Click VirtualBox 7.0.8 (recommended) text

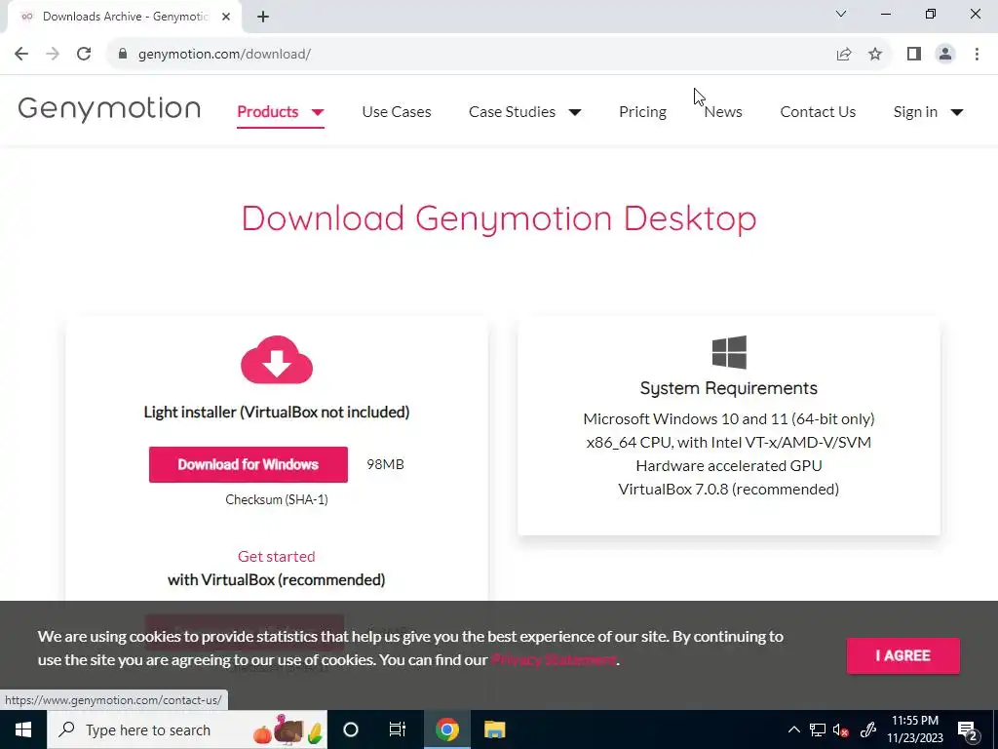point(729,490)
